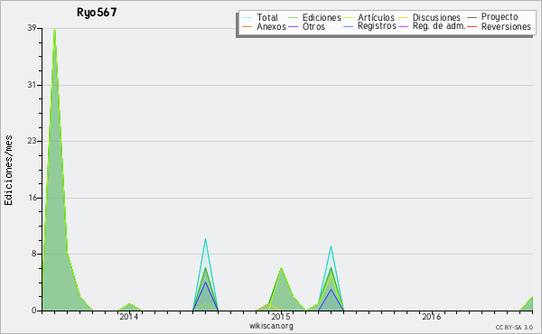Click the wikiscan.org caption

tap(271, 326)
